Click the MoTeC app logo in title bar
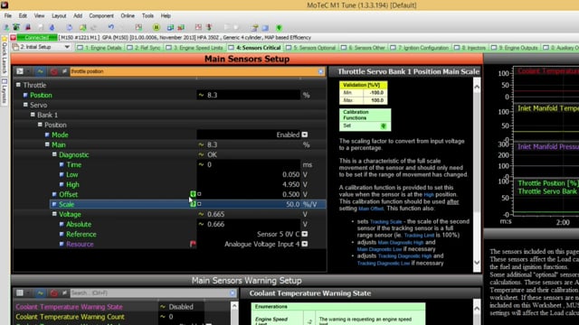This screenshot has height=325, width=579. [5, 5]
